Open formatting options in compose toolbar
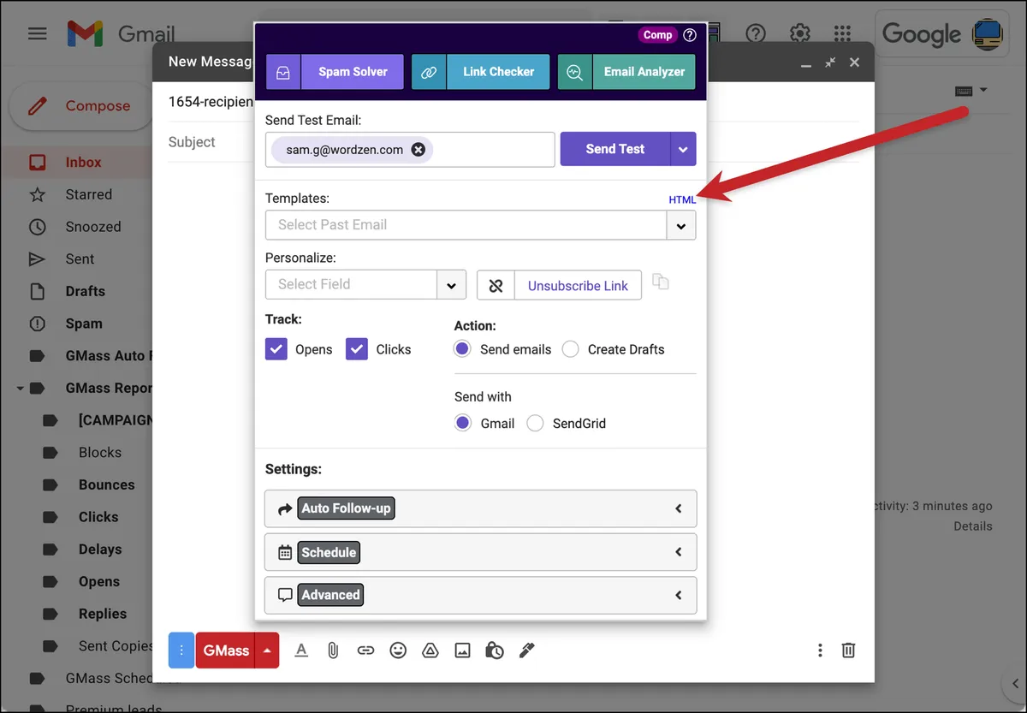The height and width of the screenshot is (713, 1027). pos(301,651)
